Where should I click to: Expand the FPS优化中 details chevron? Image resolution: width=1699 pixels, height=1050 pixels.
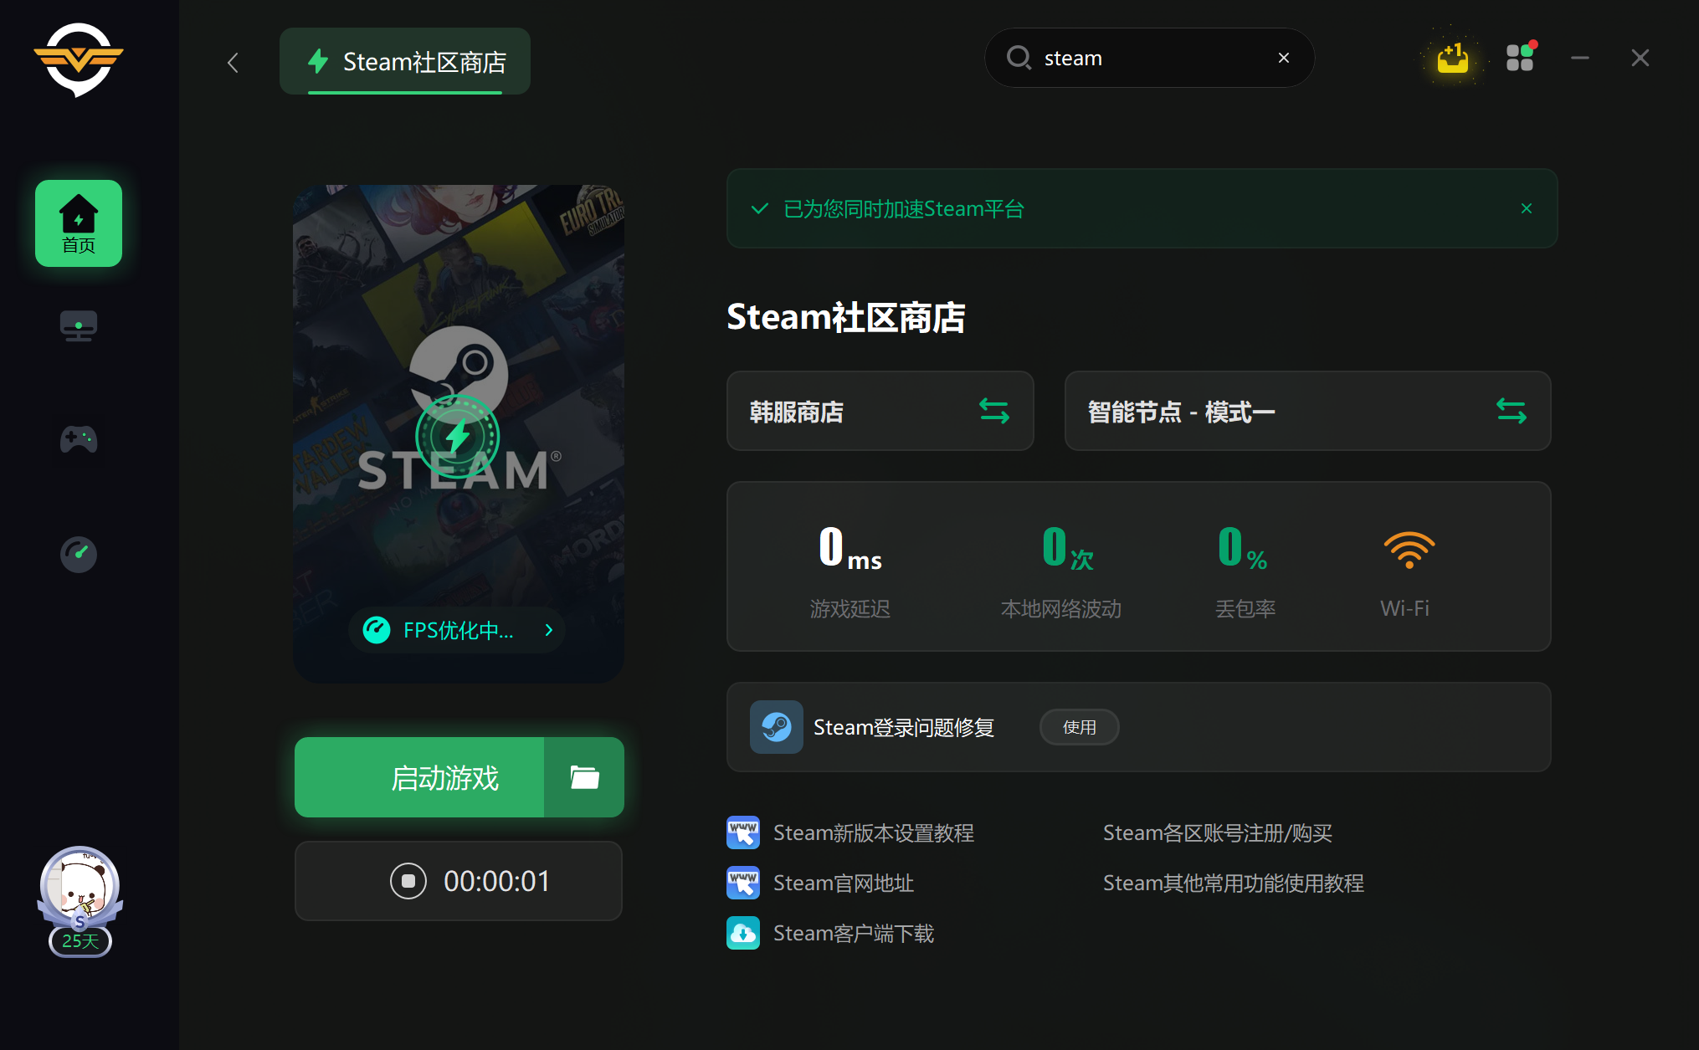click(x=548, y=630)
